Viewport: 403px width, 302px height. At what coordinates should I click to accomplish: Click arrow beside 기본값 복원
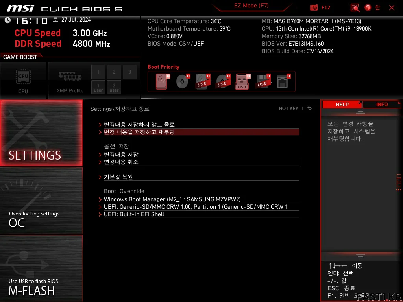point(100,177)
